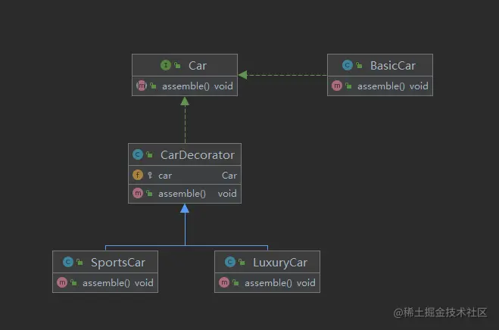Click the abstract method icon in Car node
This screenshot has height=330, width=499.
coord(142,86)
